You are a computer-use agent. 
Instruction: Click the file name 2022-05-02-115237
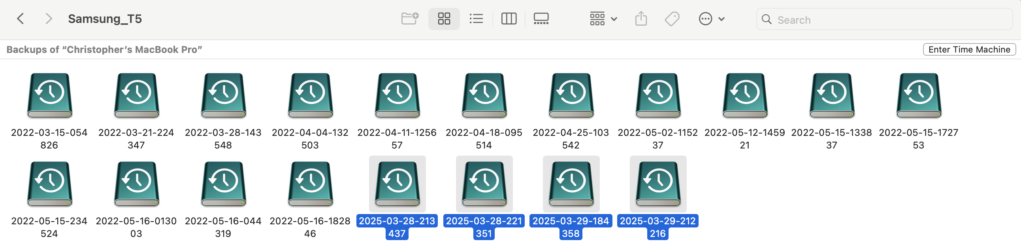click(x=657, y=139)
